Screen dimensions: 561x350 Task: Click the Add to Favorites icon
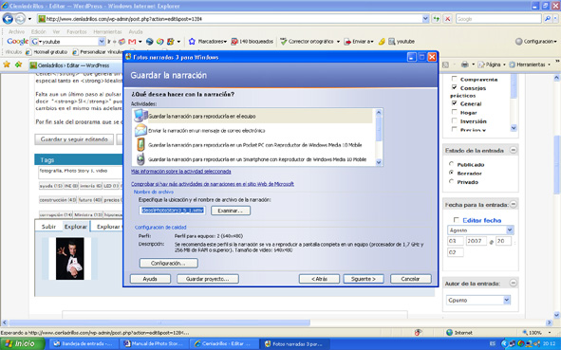tap(18, 64)
